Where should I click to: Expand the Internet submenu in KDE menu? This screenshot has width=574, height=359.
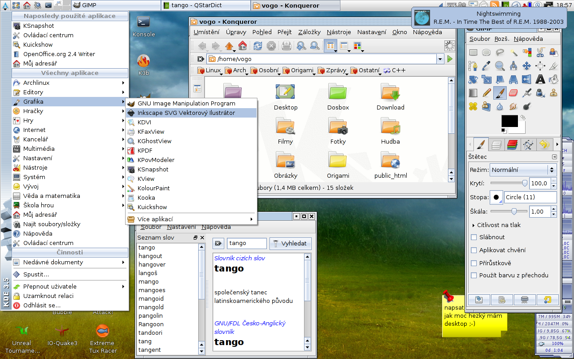[70, 130]
